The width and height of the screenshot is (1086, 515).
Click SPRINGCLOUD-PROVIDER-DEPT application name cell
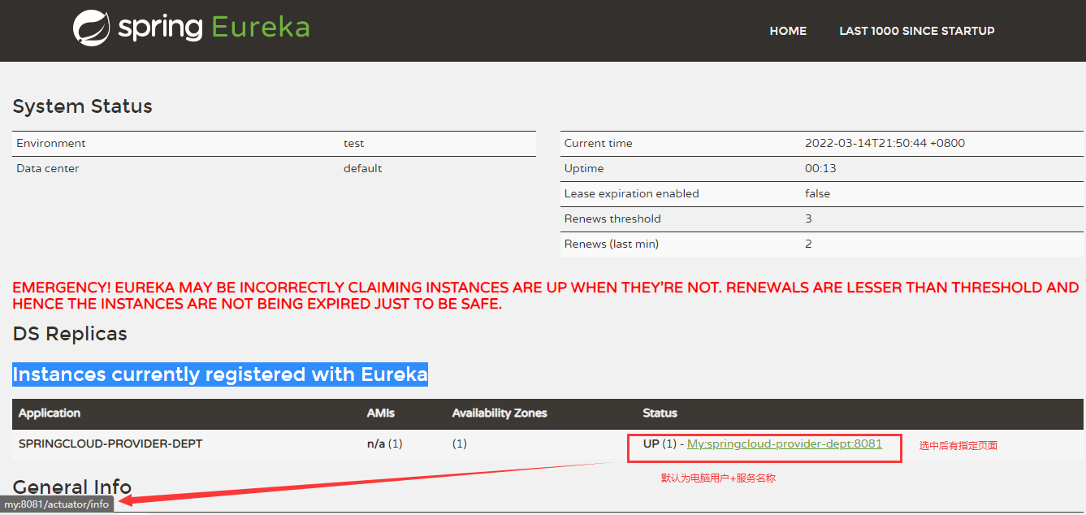click(x=110, y=444)
